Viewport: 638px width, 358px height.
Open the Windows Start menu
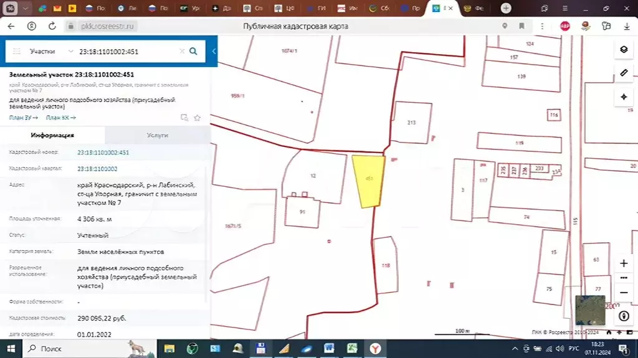click(x=11, y=349)
